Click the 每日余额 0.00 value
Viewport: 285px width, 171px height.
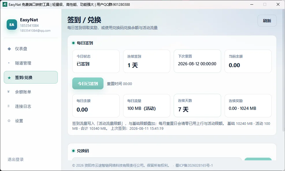tap(82, 110)
